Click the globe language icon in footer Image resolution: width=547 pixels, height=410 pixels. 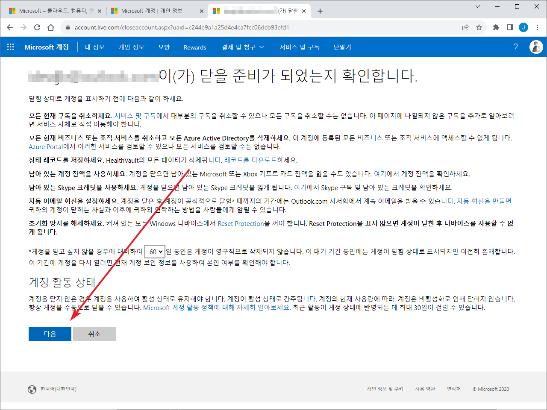pos(32,389)
